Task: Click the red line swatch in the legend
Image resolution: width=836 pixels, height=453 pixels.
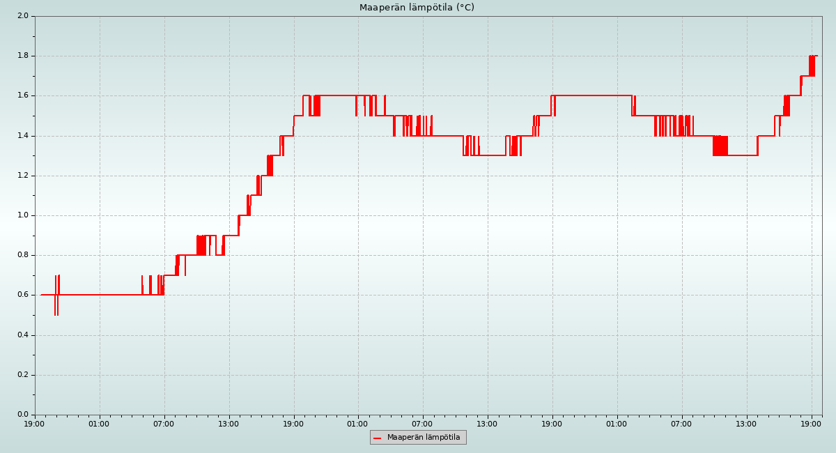Action: 378,438
